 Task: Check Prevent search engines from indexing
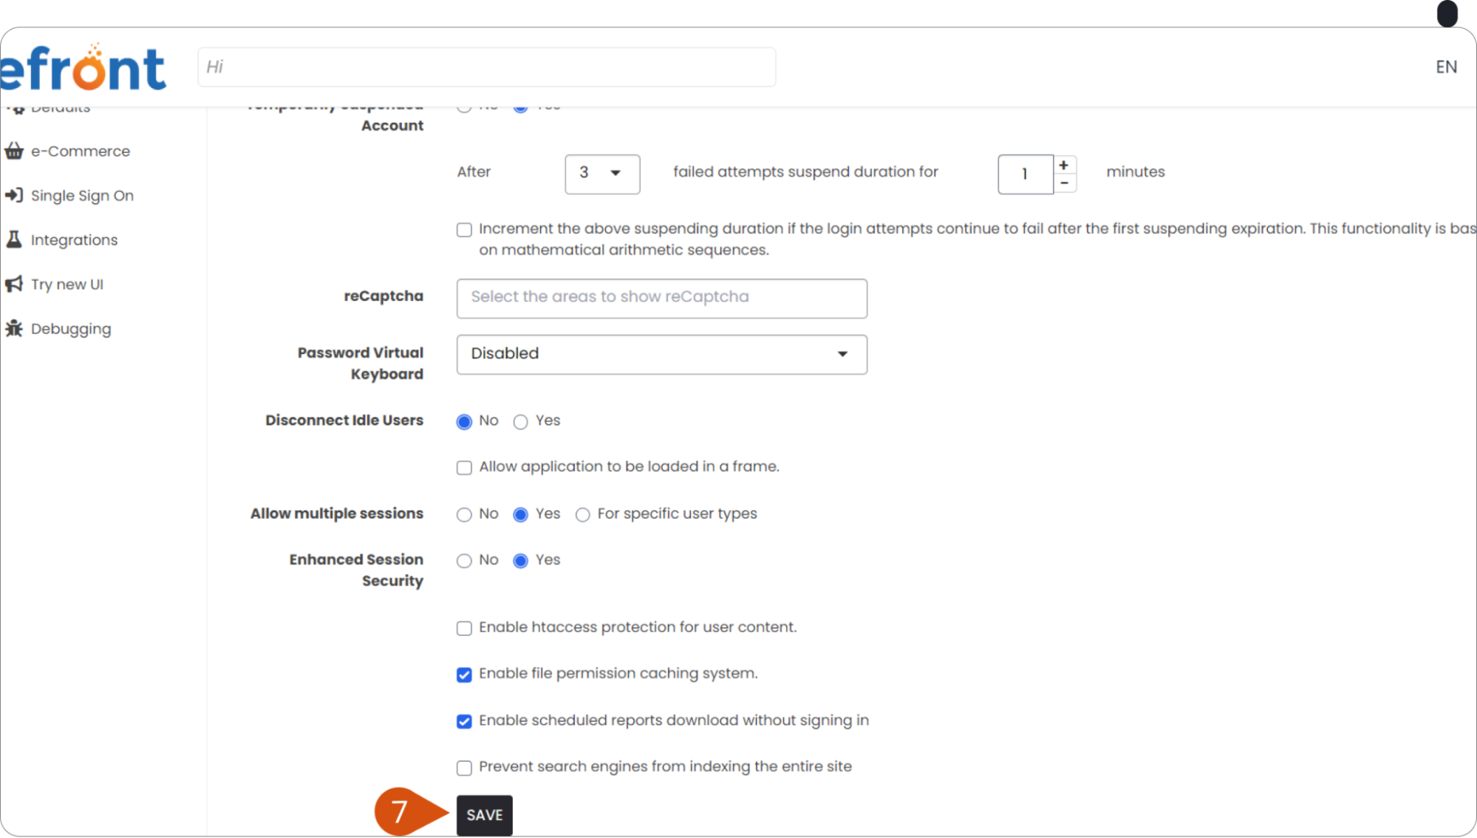(464, 767)
